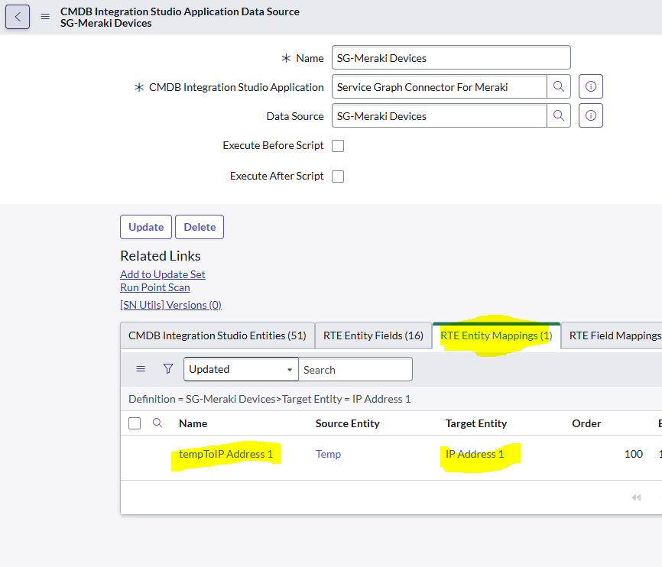This screenshot has height=567, width=662.
Task: Click the info icon next to Data Source
Action: (590, 116)
